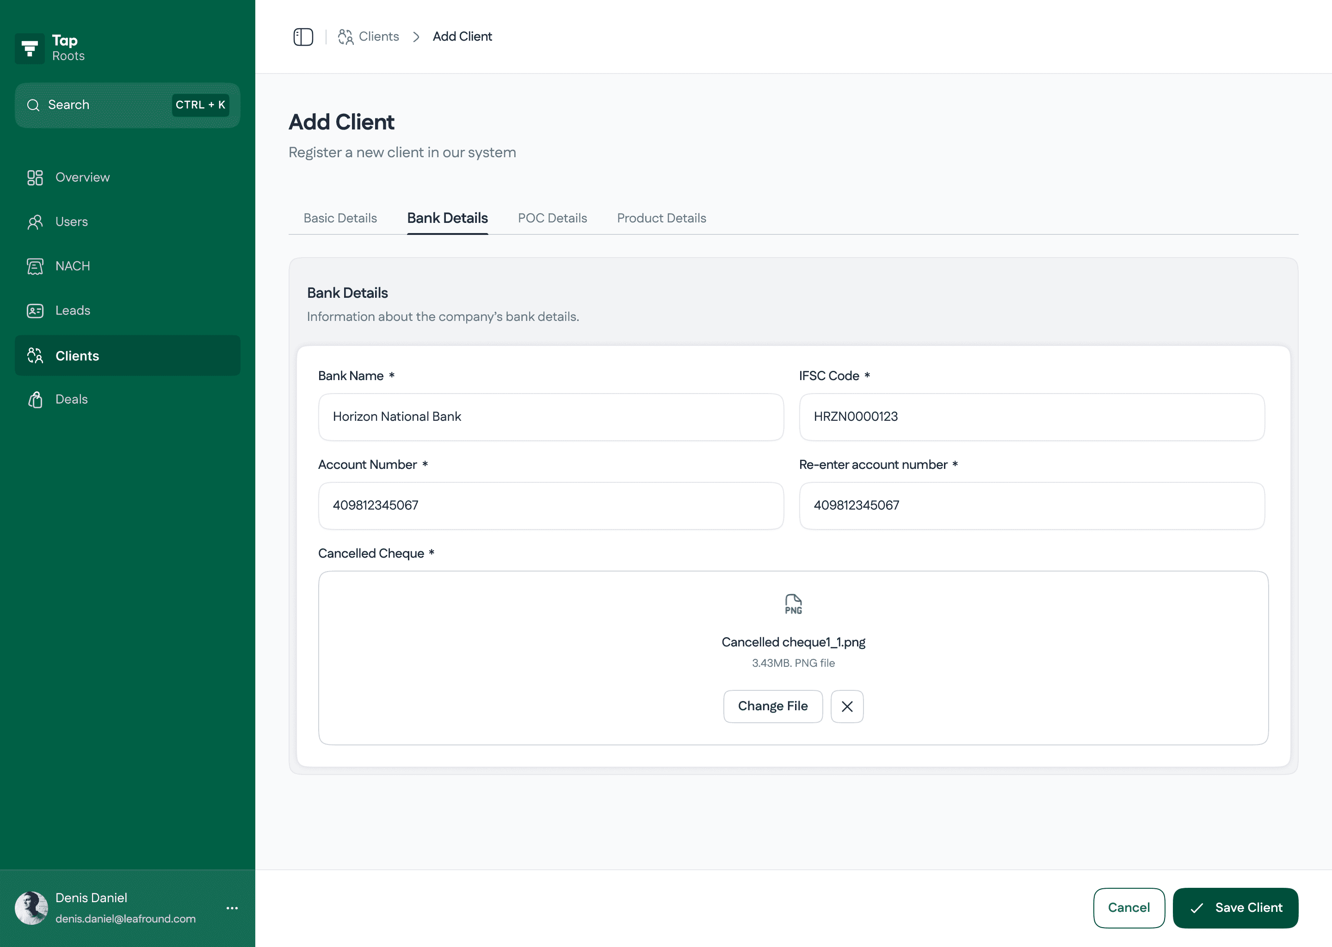Click the Overview grid icon in sidebar

(x=35, y=177)
